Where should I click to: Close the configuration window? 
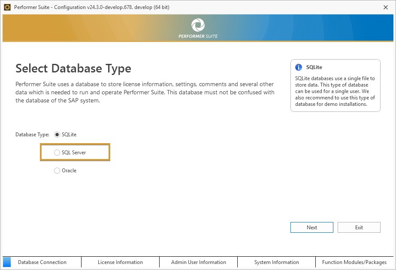pyautogui.click(x=386, y=7)
